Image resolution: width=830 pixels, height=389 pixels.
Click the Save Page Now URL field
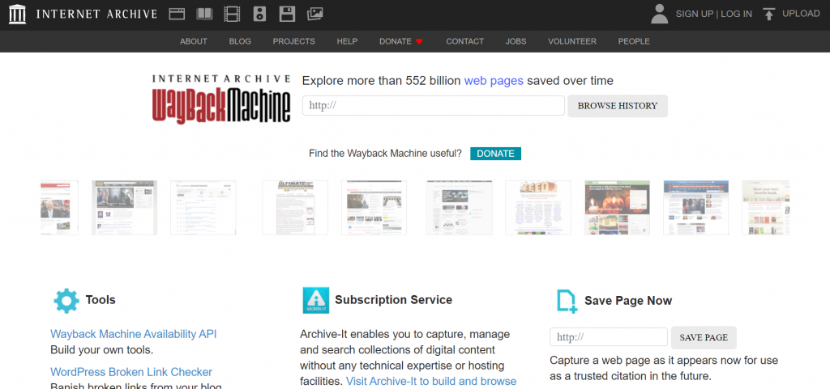coord(608,337)
